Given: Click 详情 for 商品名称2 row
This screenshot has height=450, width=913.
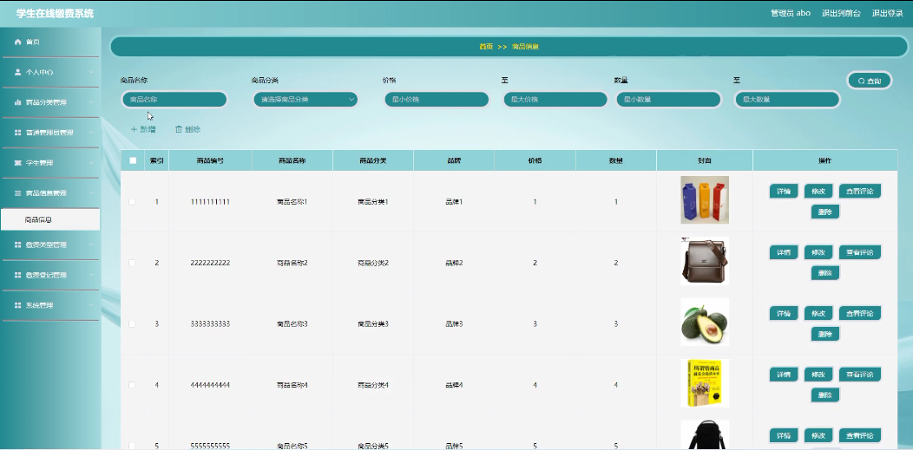Looking at the screenshot, I should click(x=783, y=252).
